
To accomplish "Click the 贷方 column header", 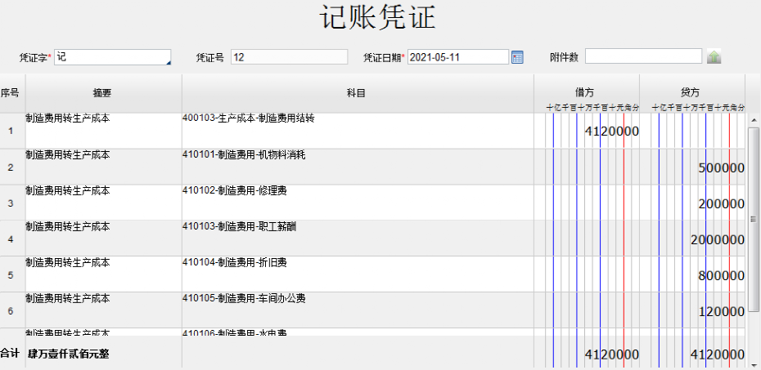I will click(691, 91).
